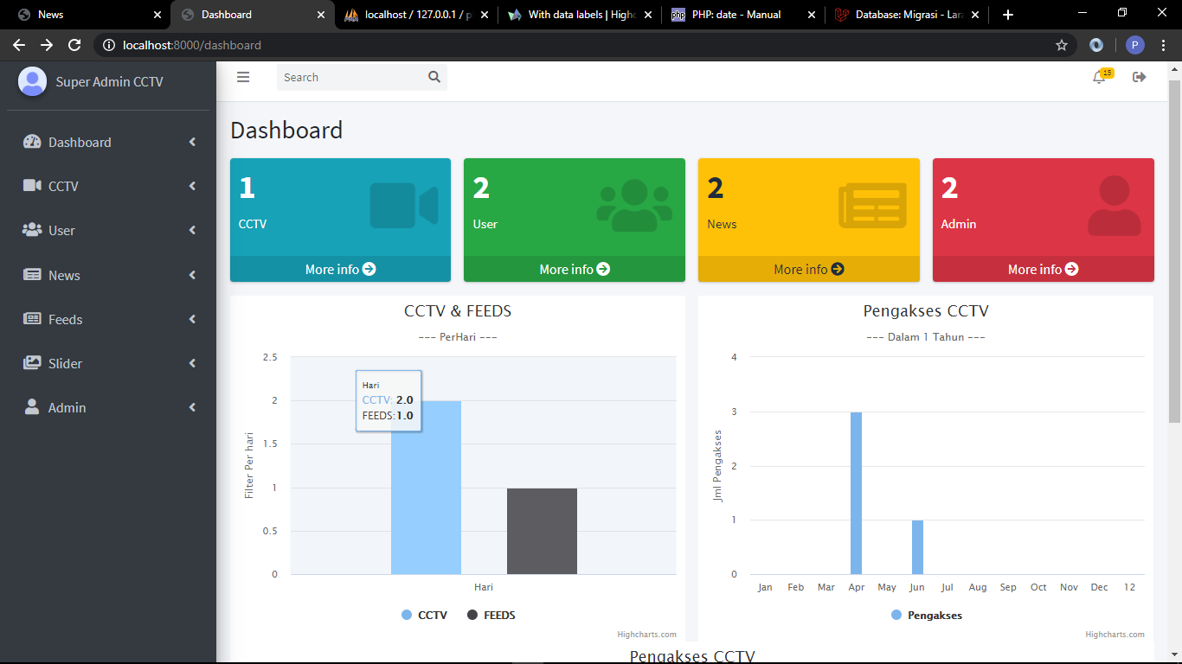Click the hamburger sidebar toggle icon

(243, 77)
